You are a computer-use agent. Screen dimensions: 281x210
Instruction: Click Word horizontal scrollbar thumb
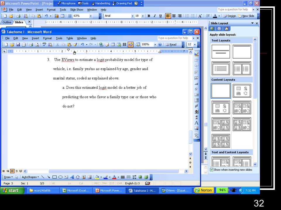pos(114,171)
